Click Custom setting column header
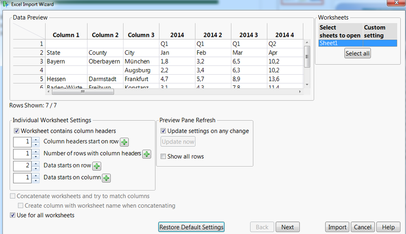406x234 pixels. tap(380, 31)
